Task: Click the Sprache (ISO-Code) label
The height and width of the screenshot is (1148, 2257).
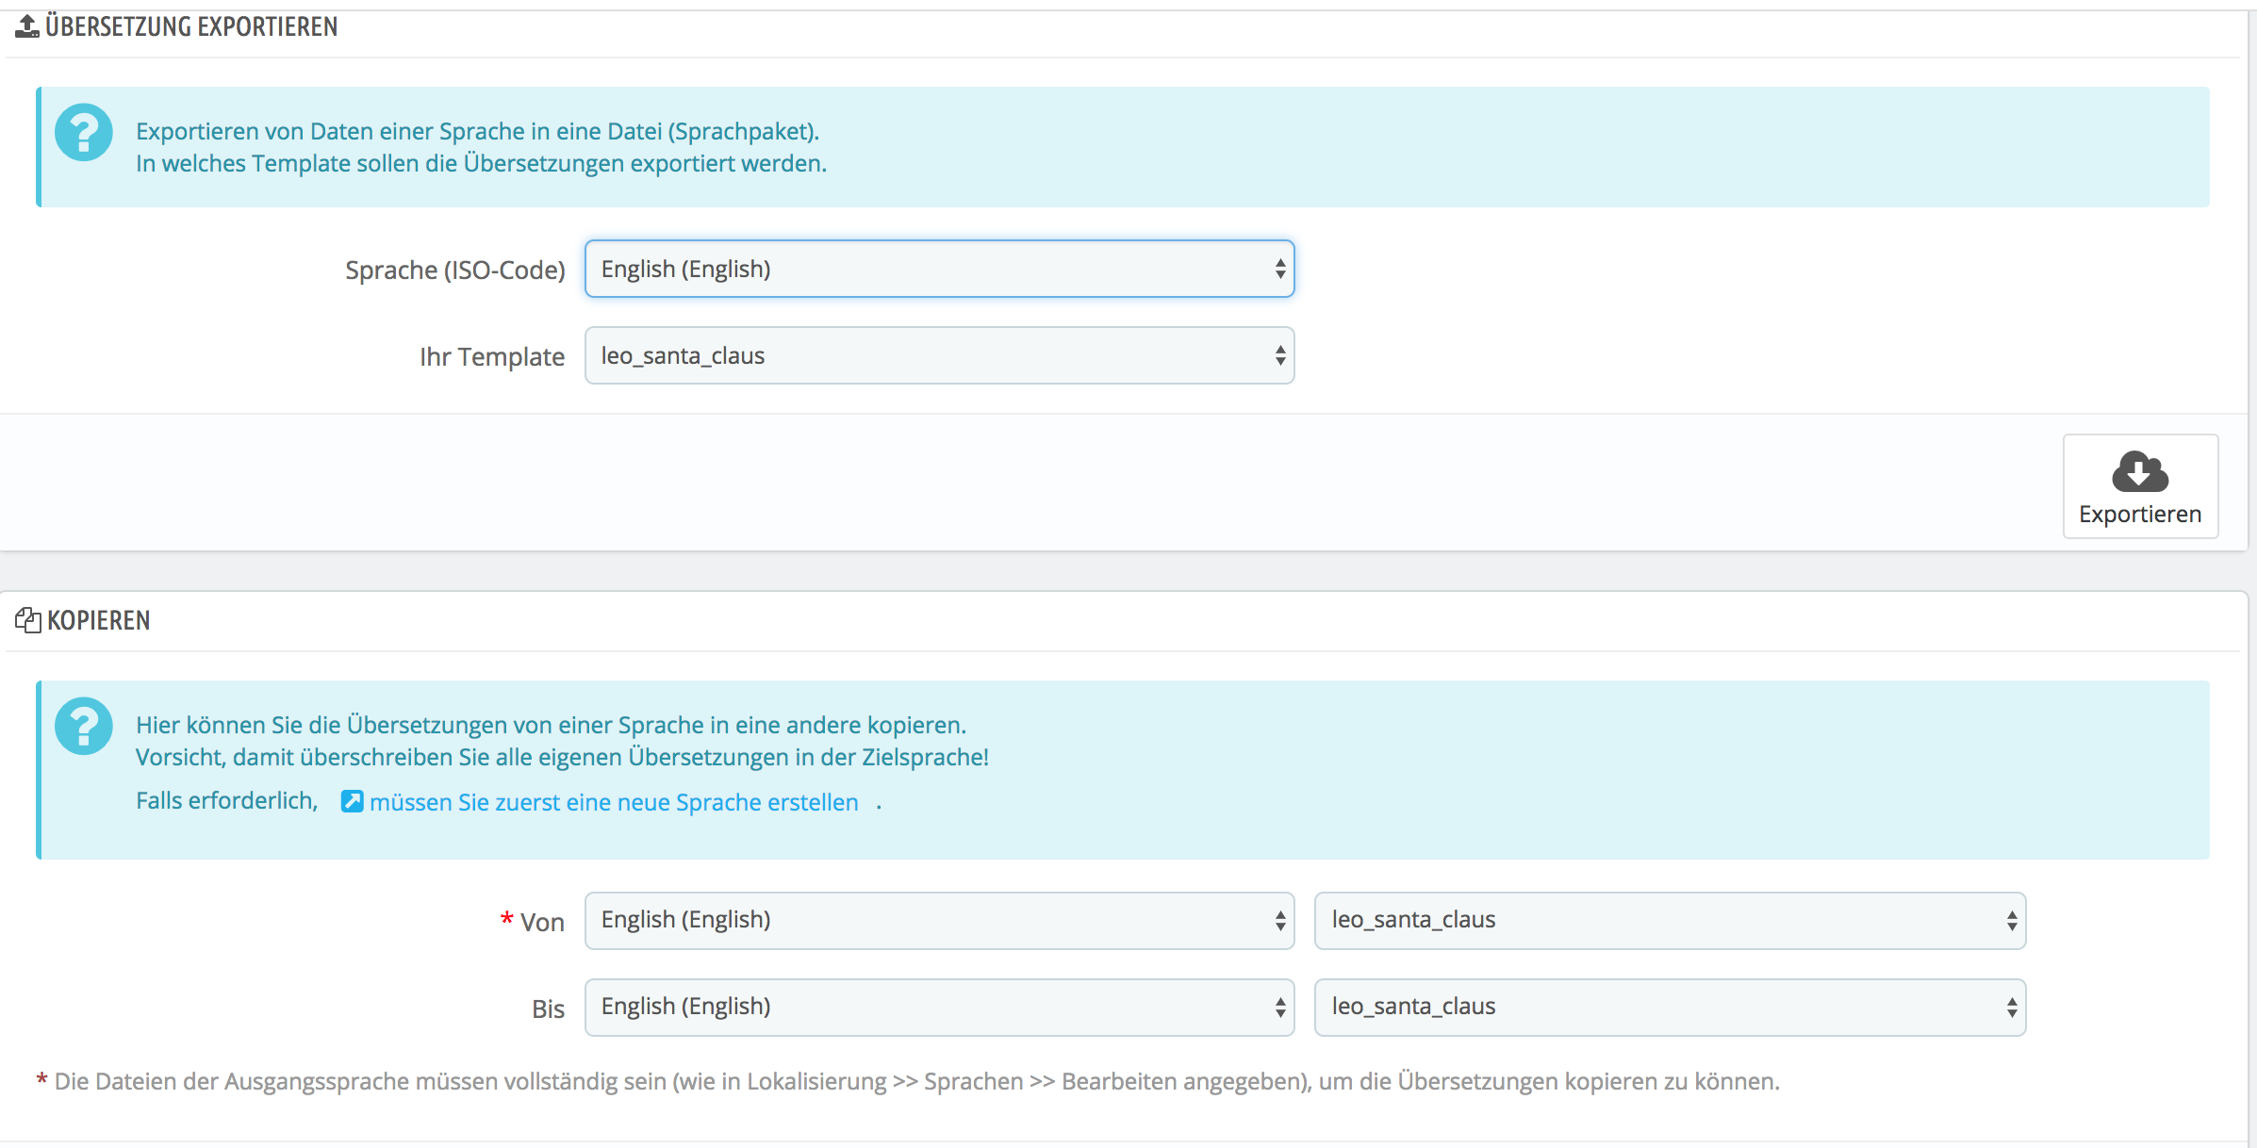Action: (x=454, y=271)
